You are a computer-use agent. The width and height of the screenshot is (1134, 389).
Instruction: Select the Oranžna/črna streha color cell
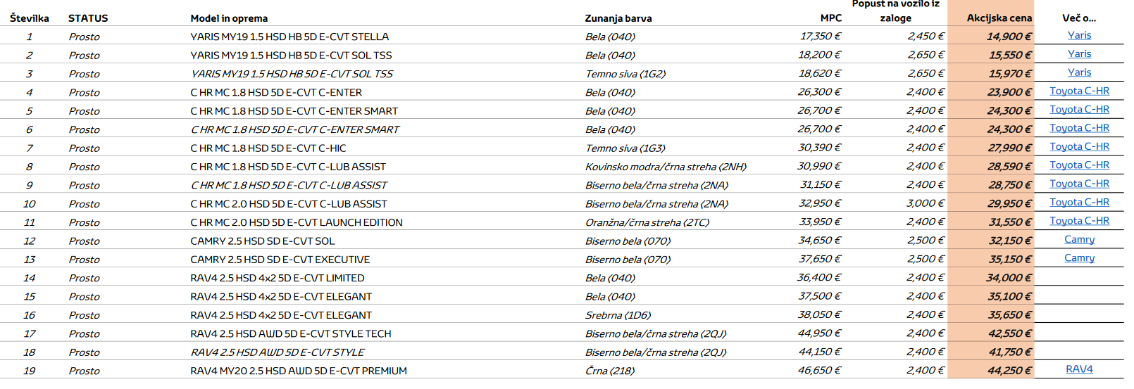point(647,222)
